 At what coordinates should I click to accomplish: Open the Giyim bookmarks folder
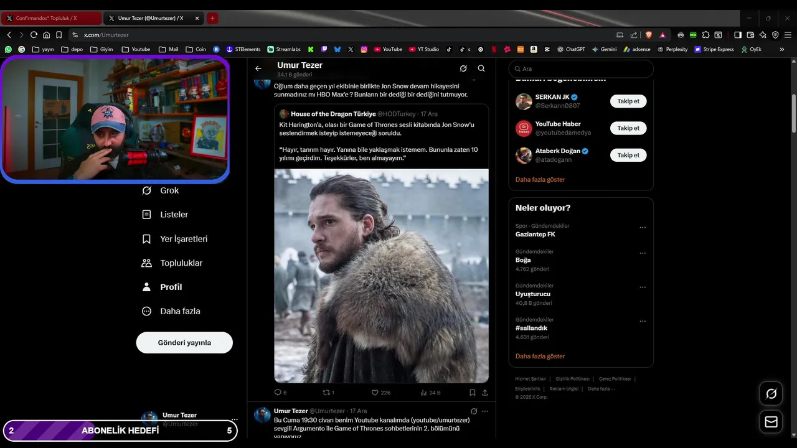(x=101, y=49)
